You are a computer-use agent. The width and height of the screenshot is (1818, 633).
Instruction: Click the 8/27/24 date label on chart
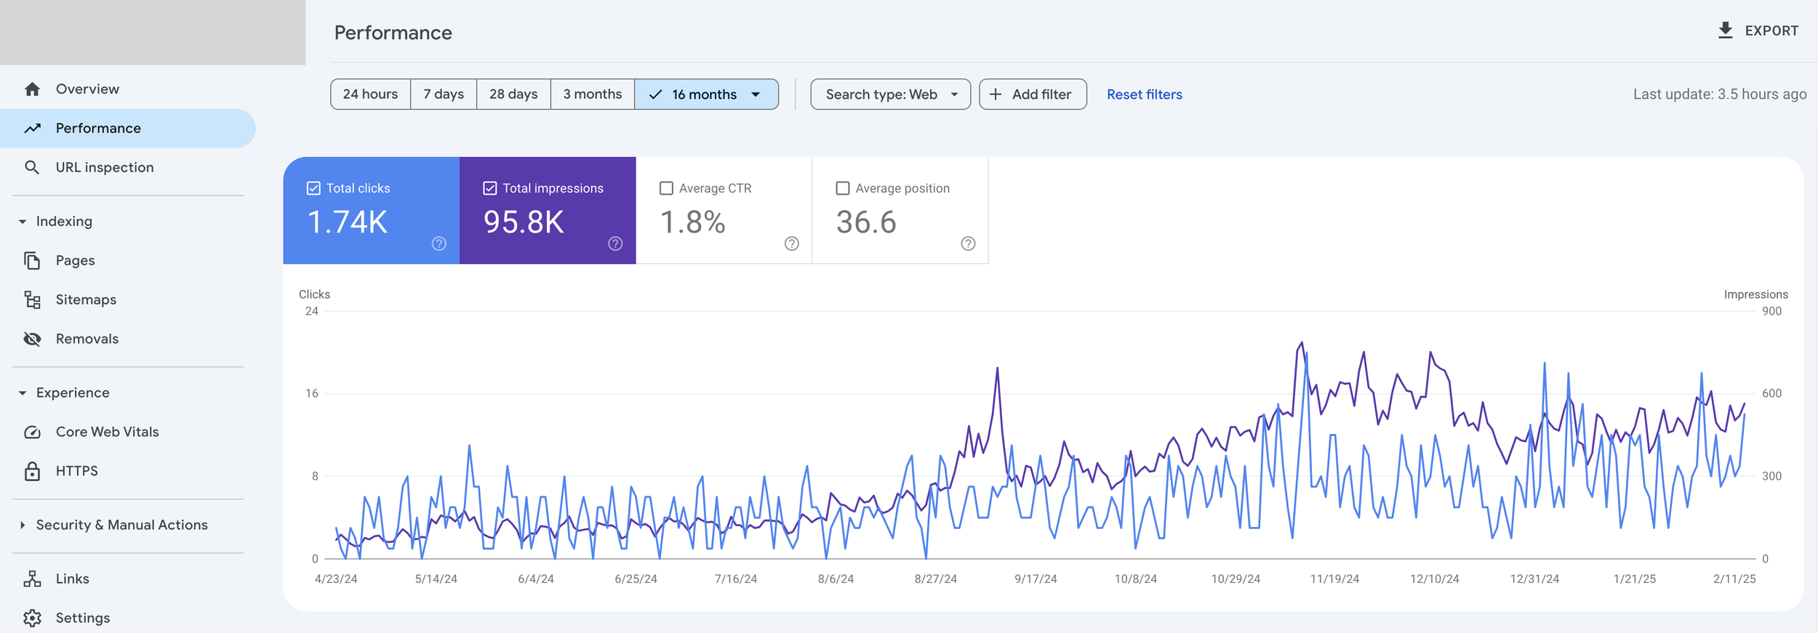click(935, 579)
